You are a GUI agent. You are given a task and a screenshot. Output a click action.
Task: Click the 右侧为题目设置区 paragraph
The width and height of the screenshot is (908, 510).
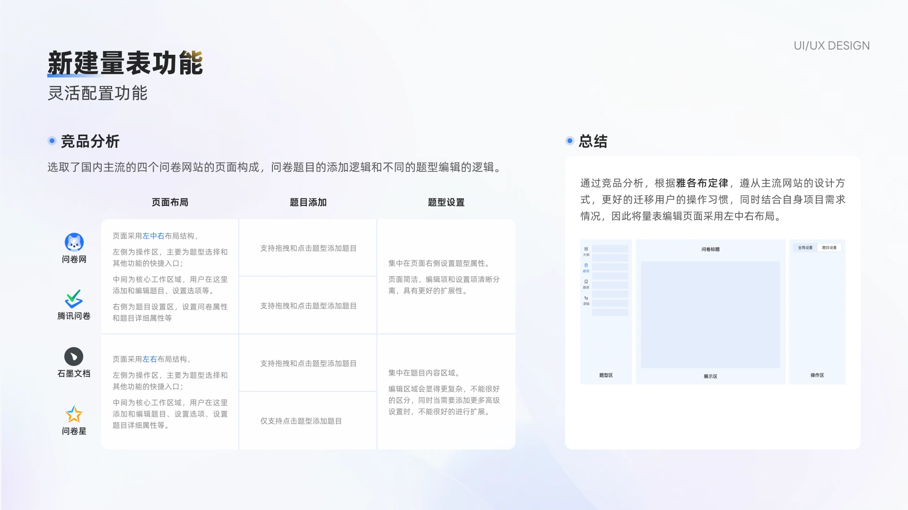[170, 313]
